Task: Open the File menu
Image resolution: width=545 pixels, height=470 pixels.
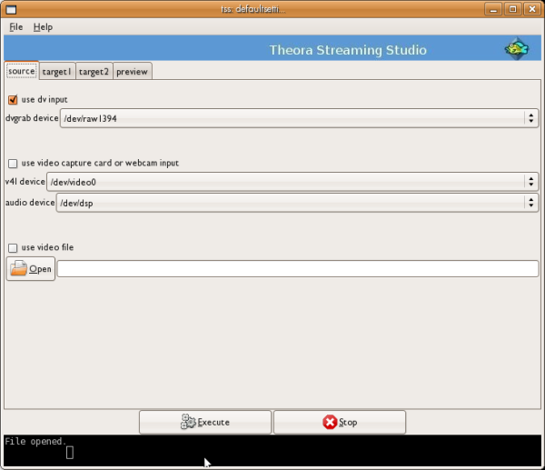Action: tap(16, 27)
